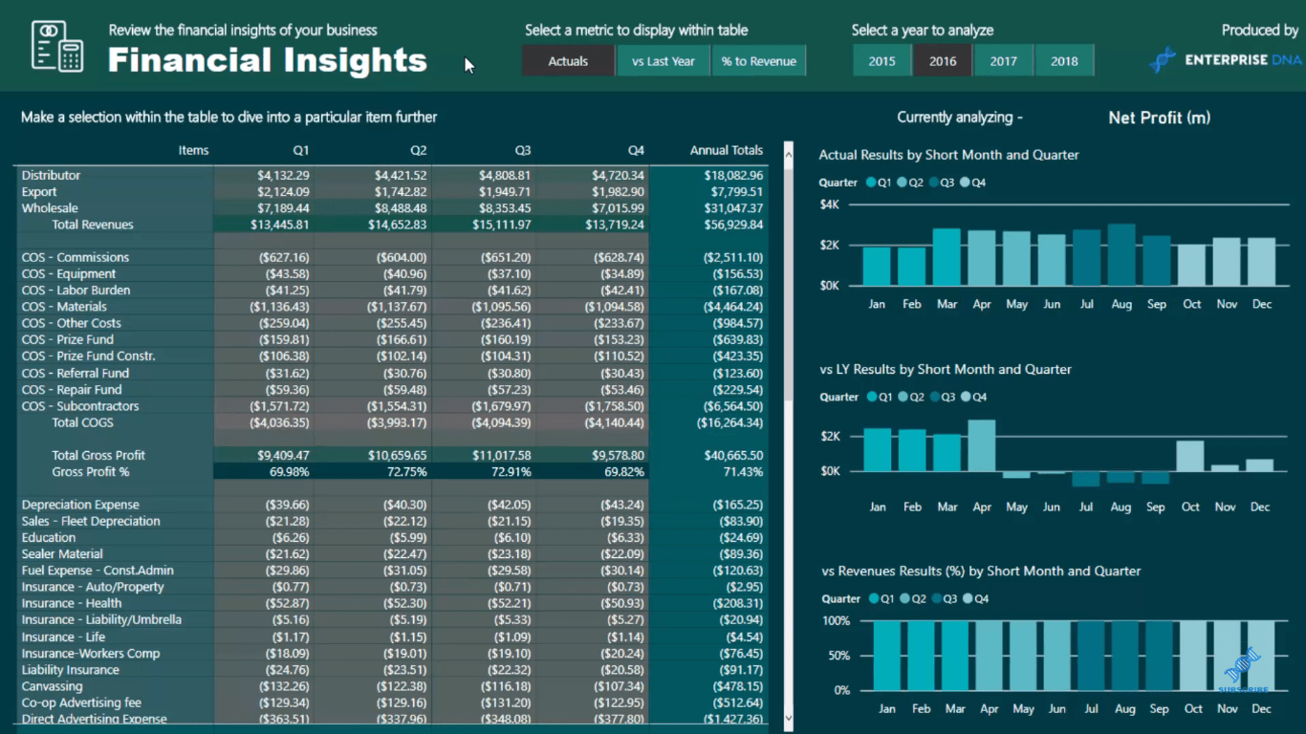Click Q3 legend dot in vs Revenues chart
Viewport: 1306px width, 734px height.
pyautogui.click(x=935, y=598)
